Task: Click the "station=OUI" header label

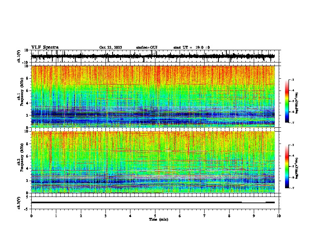Action: click(x=147, y=47)
